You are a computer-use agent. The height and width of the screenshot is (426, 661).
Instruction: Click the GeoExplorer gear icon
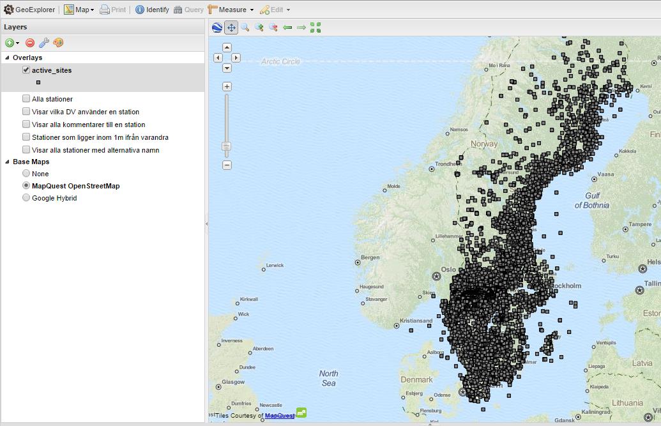coord(9,10)
